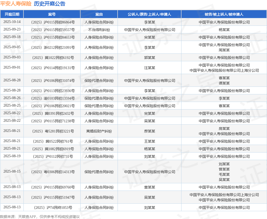Click the 数据来源 footer note

click(40, 217)
